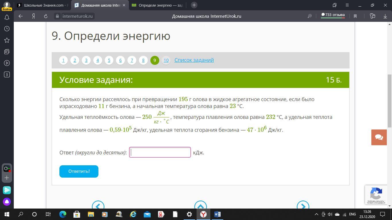Click the bookmark icon in address bar
The width and height of the screenshot is (392, 220).
click(355, 16)
